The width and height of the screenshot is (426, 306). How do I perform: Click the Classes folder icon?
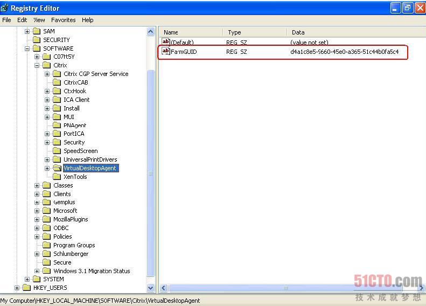47,185
